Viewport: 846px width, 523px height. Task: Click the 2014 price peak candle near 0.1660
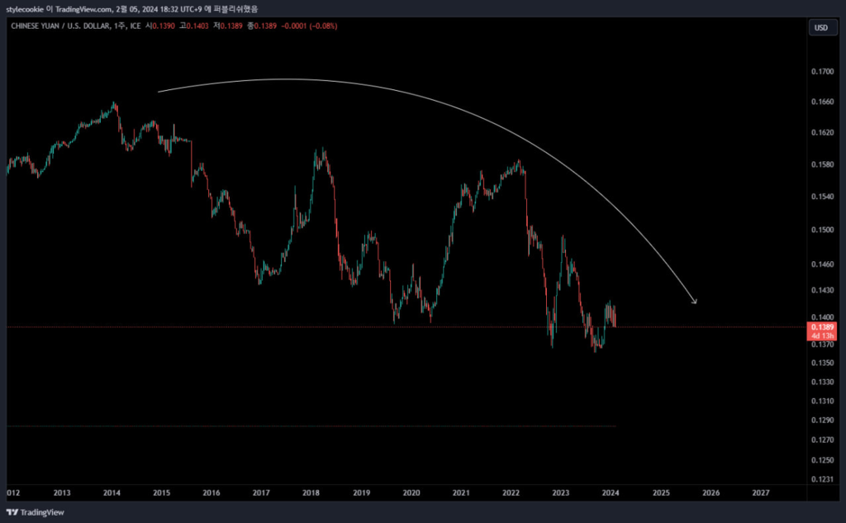tap(114, 104)
